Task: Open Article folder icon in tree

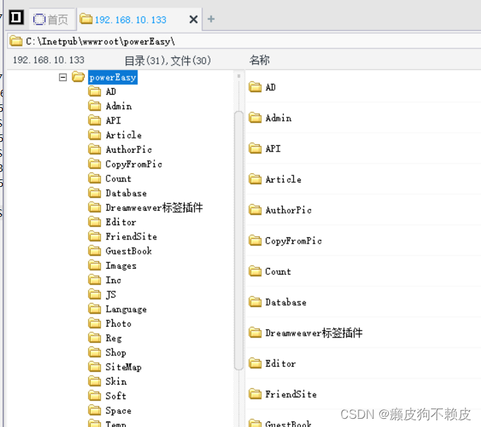Action: pyautogui.click(x=94, y=135)
